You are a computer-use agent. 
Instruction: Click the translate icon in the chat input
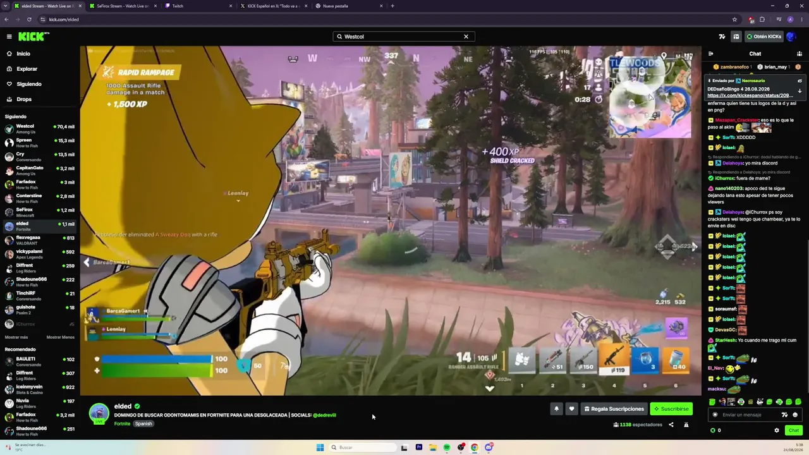point(785,415)
